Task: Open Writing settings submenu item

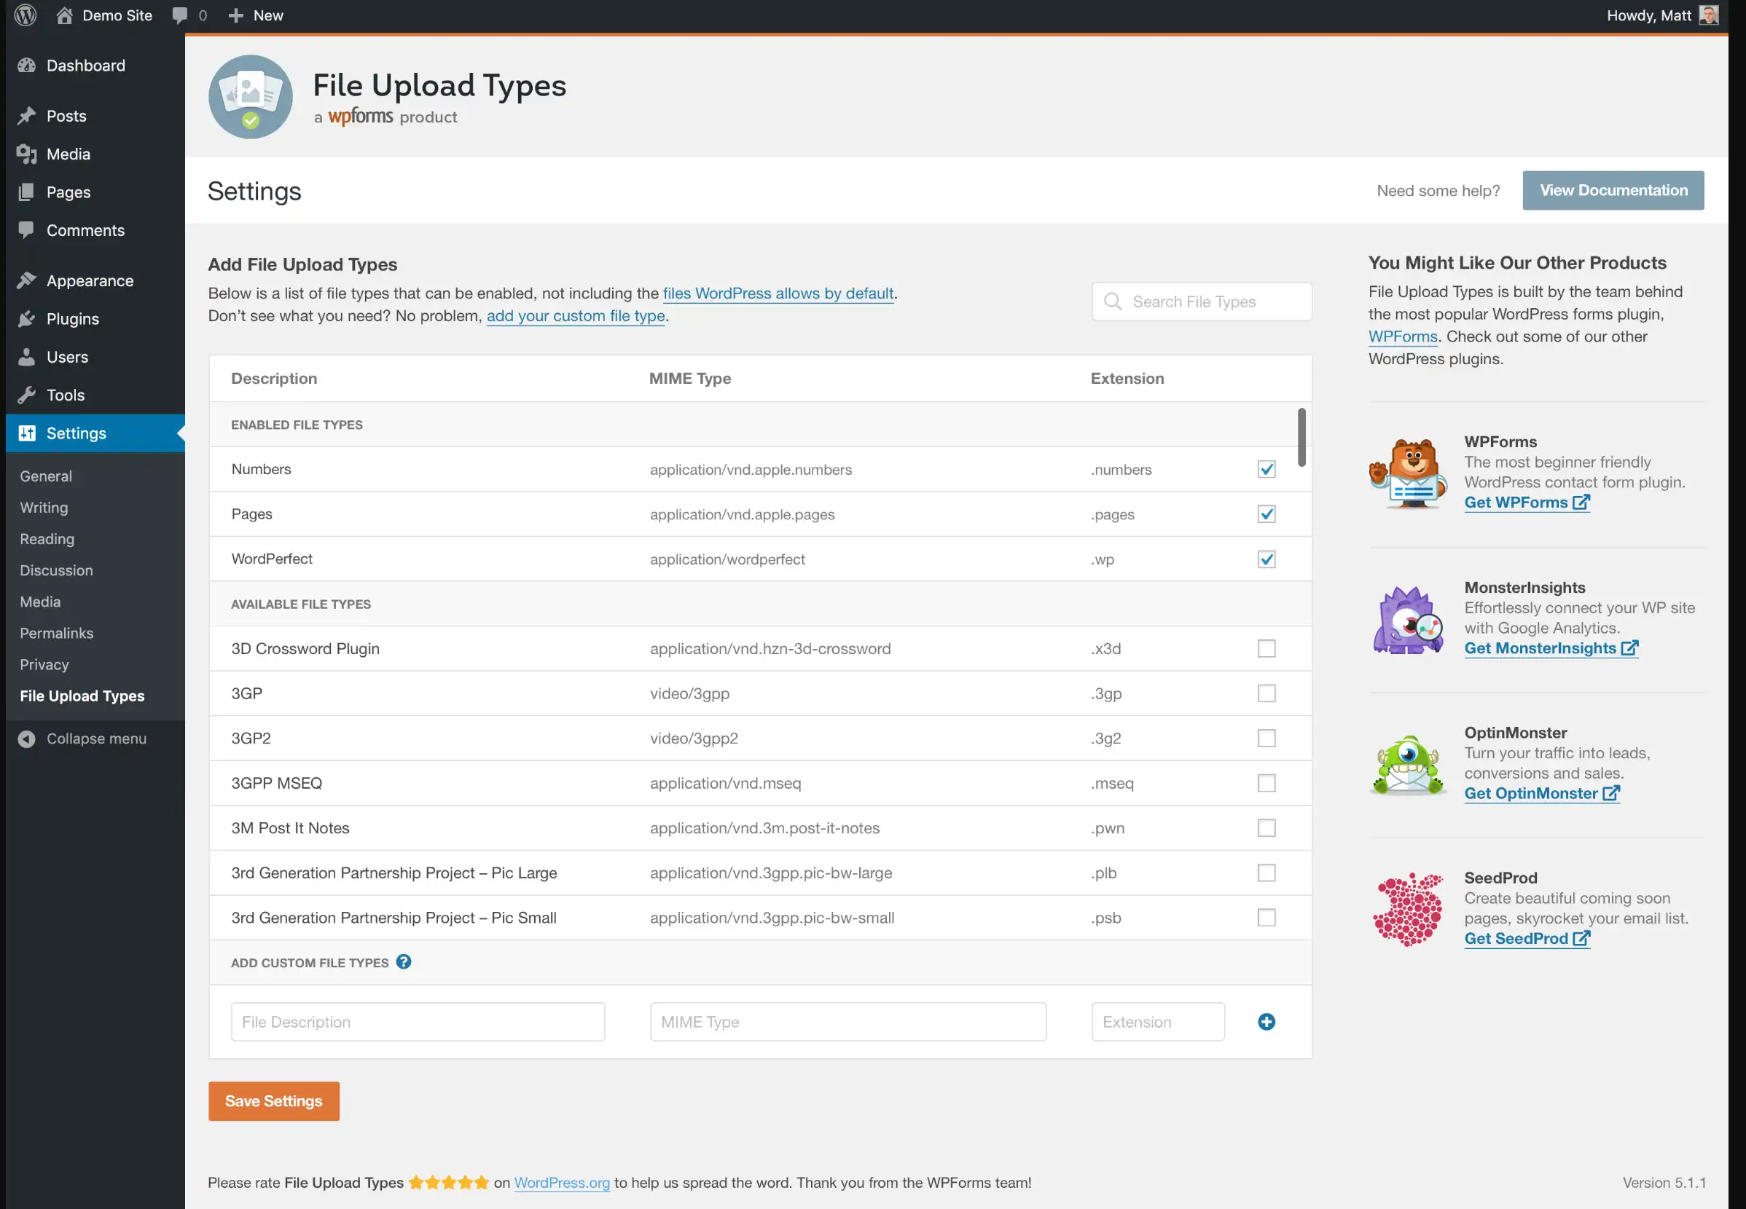Action: pos(44,508)
